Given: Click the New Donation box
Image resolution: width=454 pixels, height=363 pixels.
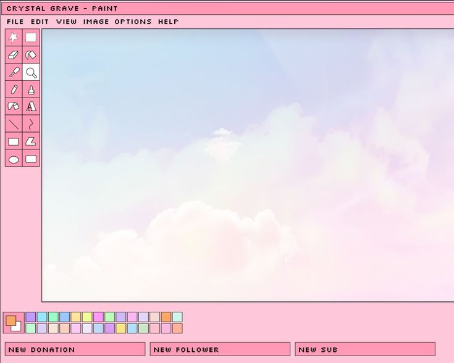Looking at the screenshot, I should pyautogui.click(x=75, y=349).
